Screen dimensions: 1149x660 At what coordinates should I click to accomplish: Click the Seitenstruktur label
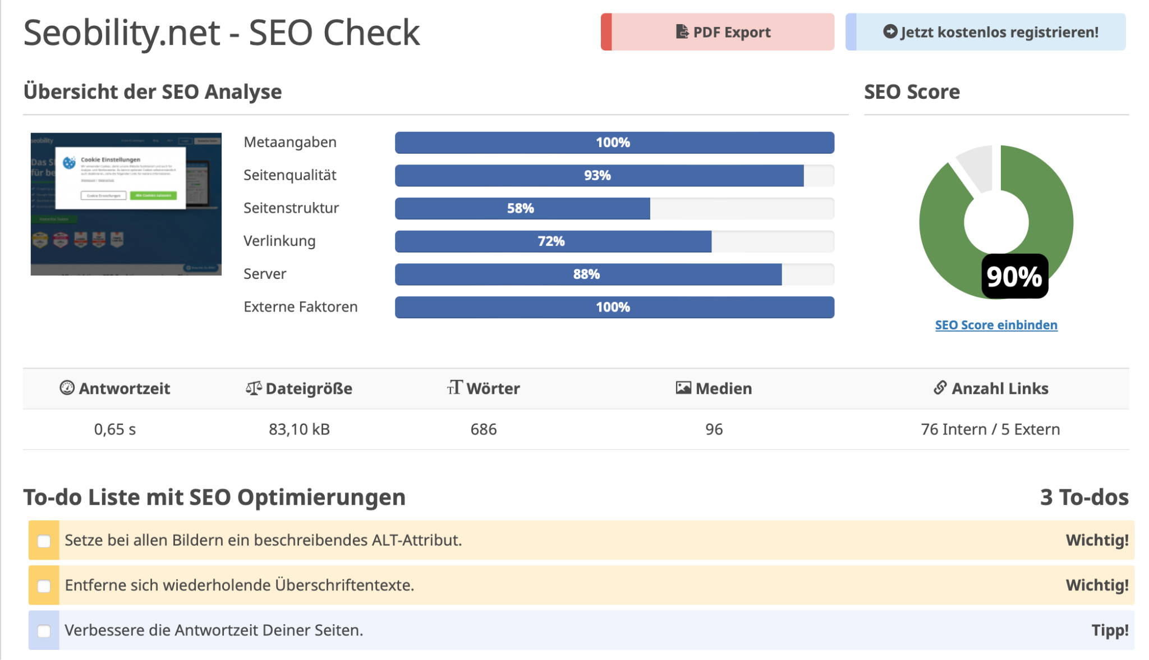click(291, 208)
